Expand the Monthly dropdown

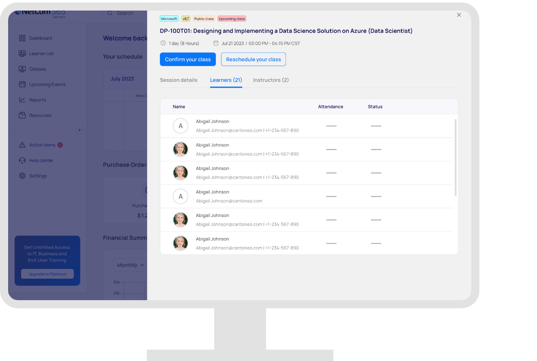coord(130,265)
